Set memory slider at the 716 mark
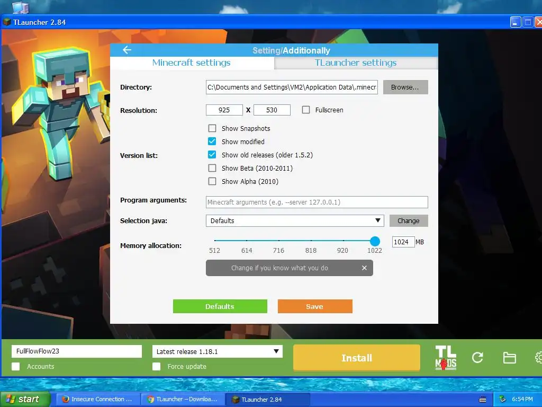 (278, 240)
